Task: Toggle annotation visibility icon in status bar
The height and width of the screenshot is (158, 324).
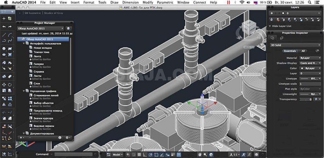Action: [244, 154]
